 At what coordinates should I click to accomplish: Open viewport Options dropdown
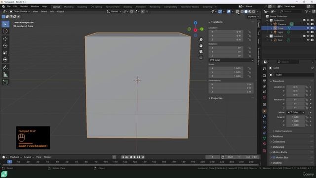pyautogui.click(x=253, y=17)
